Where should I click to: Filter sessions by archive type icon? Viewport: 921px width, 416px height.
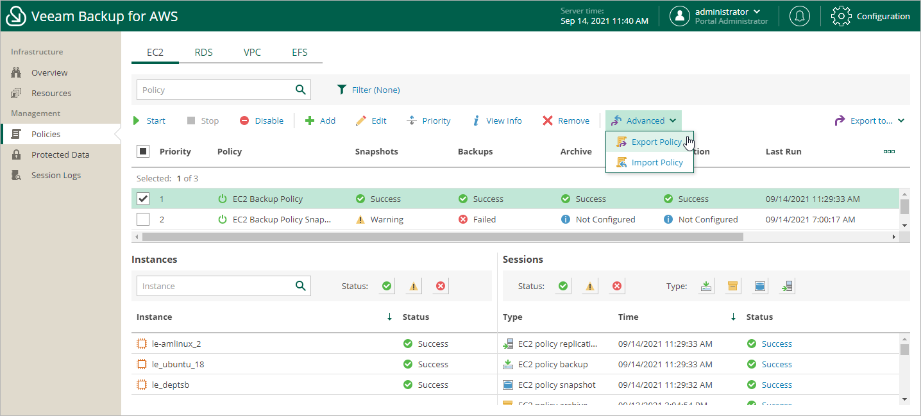733,286
